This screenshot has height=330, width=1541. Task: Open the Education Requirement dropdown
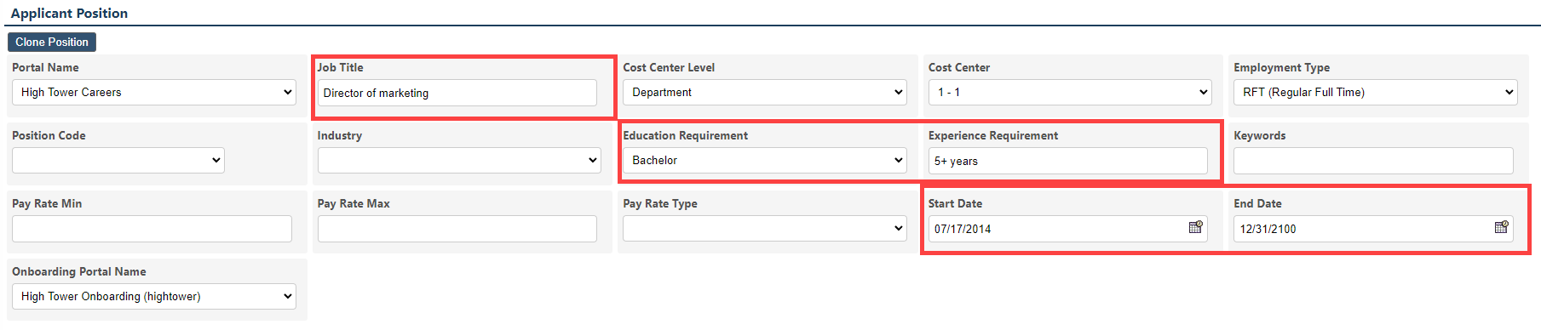click(x=765, y=160)
